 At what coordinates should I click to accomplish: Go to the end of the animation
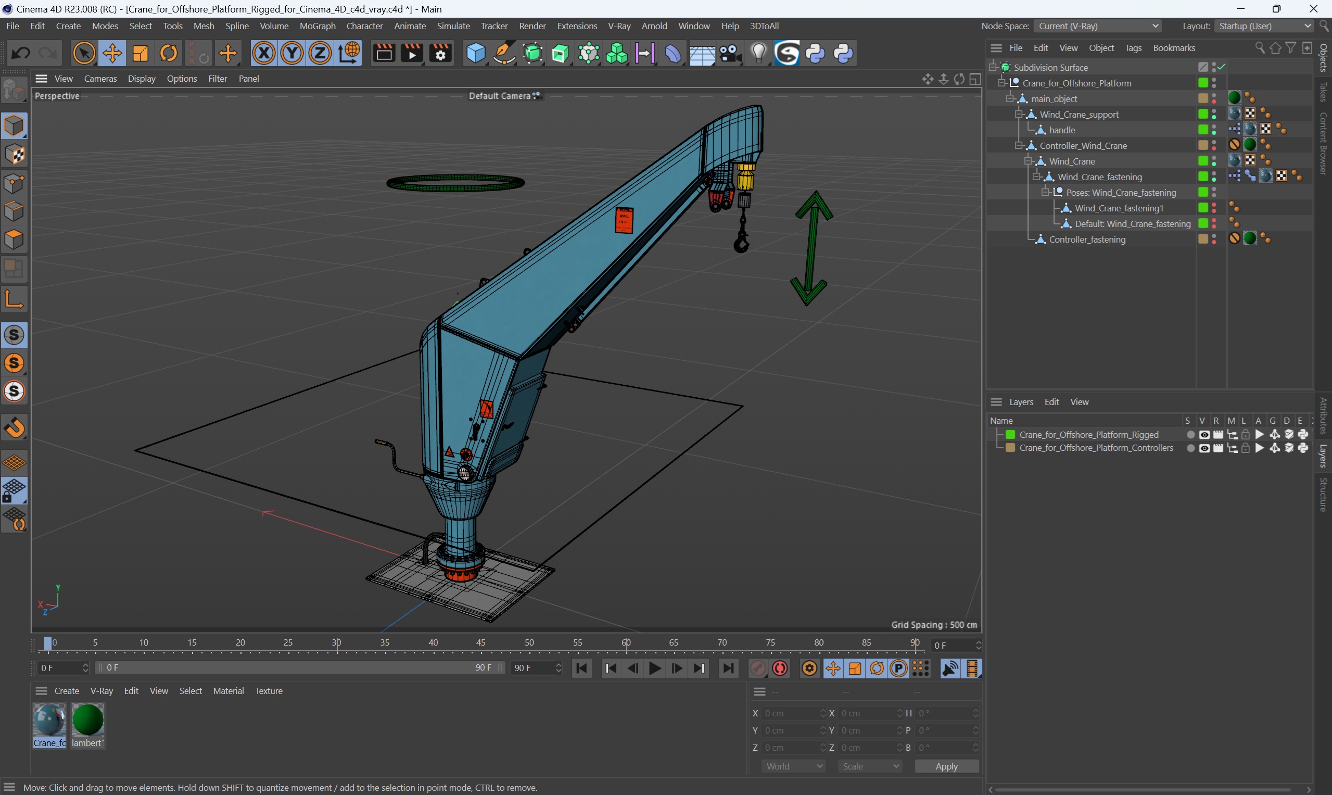728,668
